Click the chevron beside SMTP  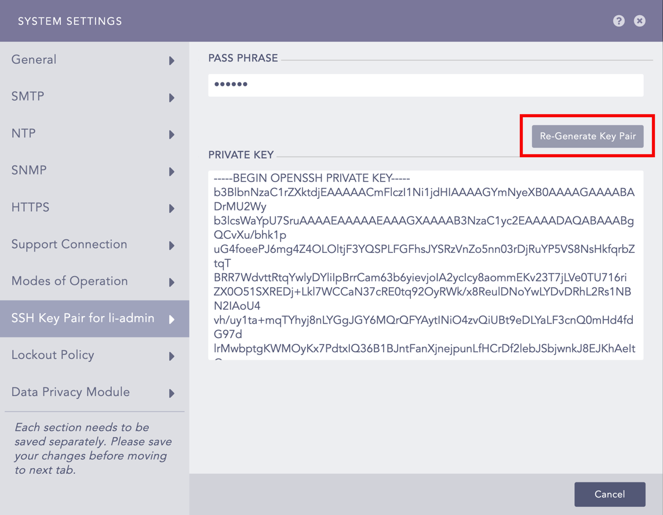pyautogui.click(x=172, y=97)
